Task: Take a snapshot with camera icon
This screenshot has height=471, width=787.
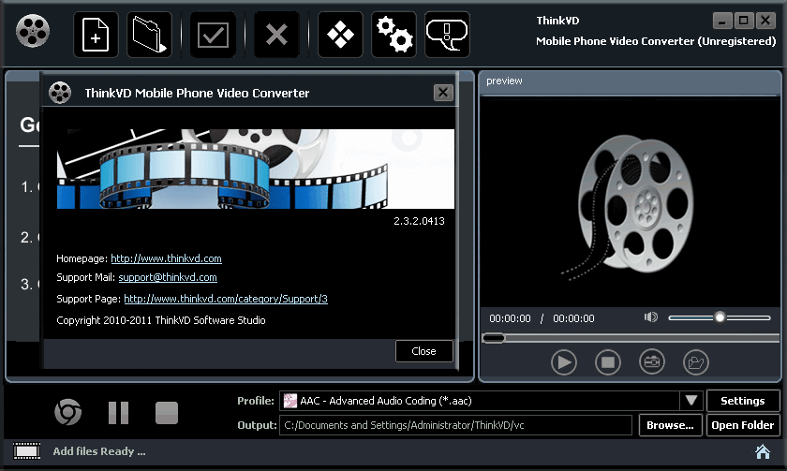Action: click(x=652, y=362)
